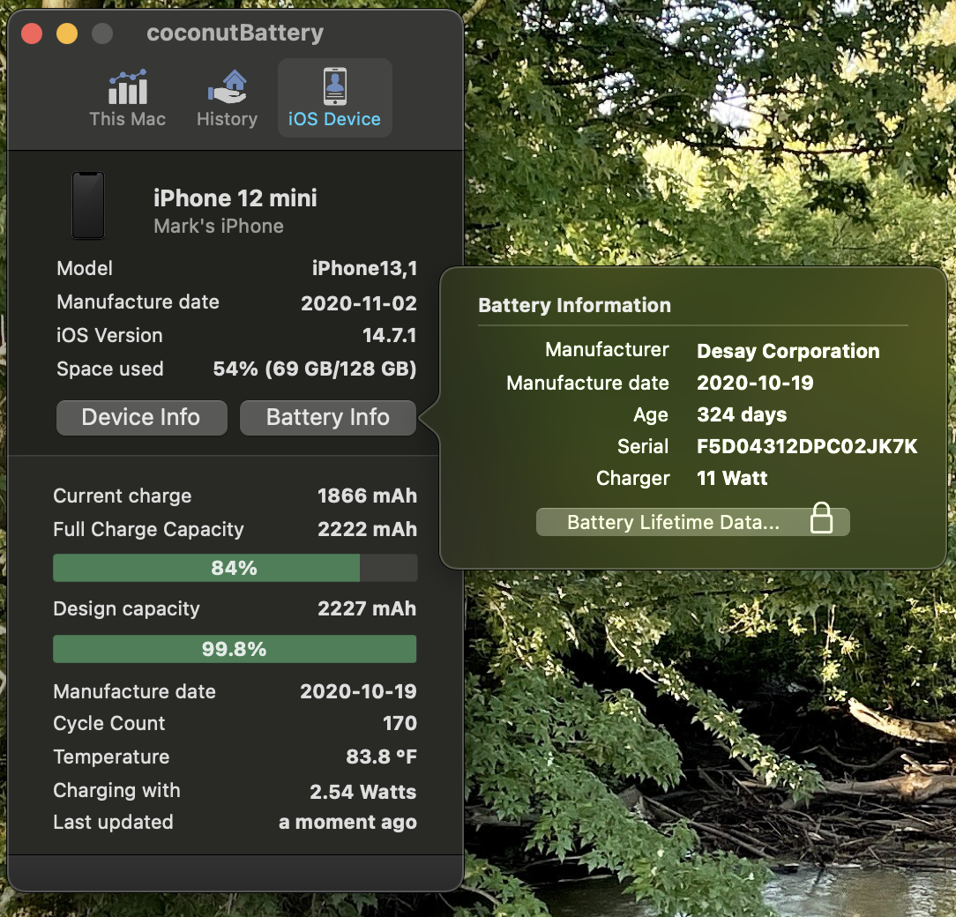Click manufacturer Desay Corporation in popover
Image resolution: width=956 pixels, height=917 pixels.
(788, 351)
